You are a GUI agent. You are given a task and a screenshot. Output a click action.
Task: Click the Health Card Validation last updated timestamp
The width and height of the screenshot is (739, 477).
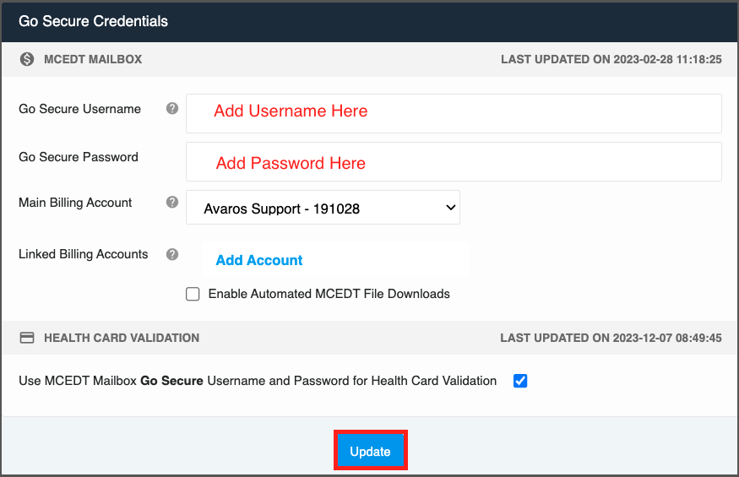[x=611, y=338]
